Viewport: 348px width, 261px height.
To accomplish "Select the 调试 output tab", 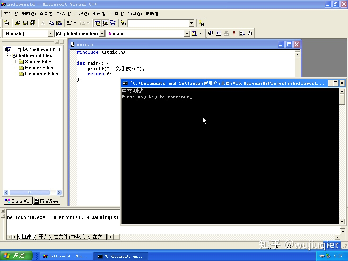I will [x=42, y=237].
